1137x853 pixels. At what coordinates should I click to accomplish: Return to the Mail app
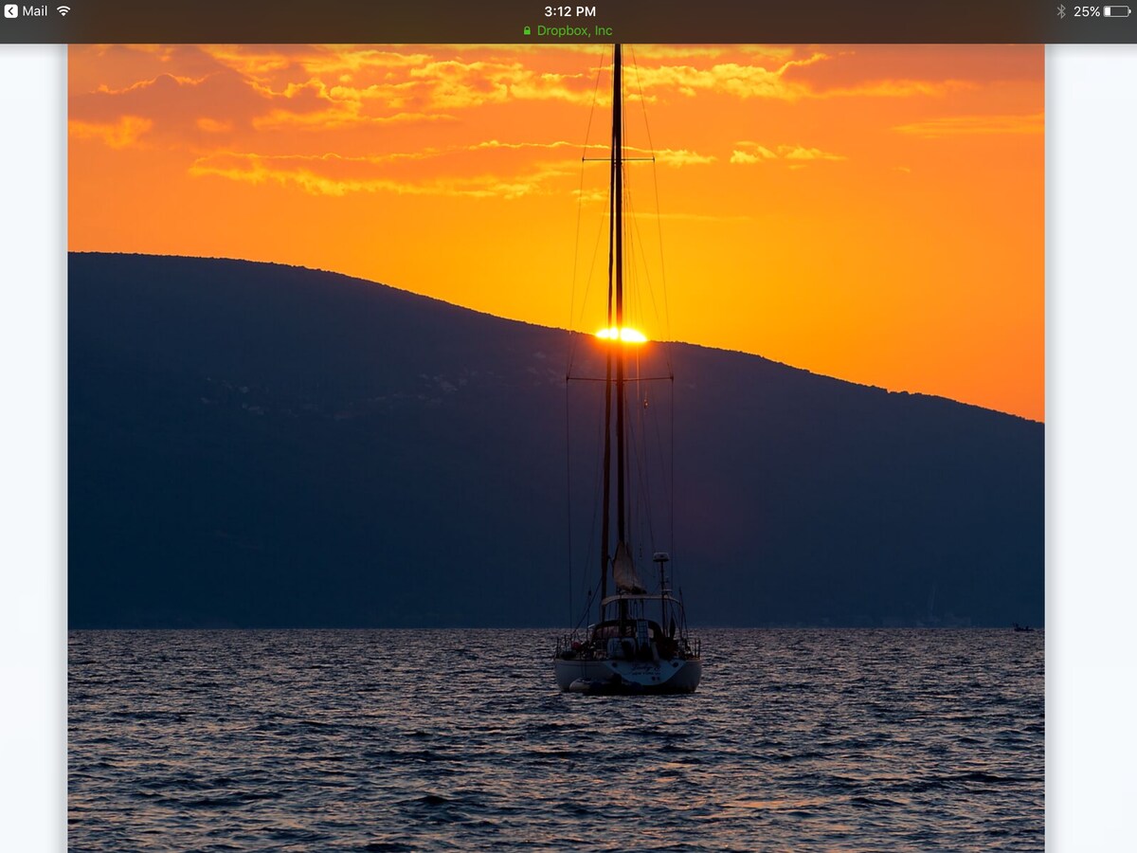tap(26, 11)
